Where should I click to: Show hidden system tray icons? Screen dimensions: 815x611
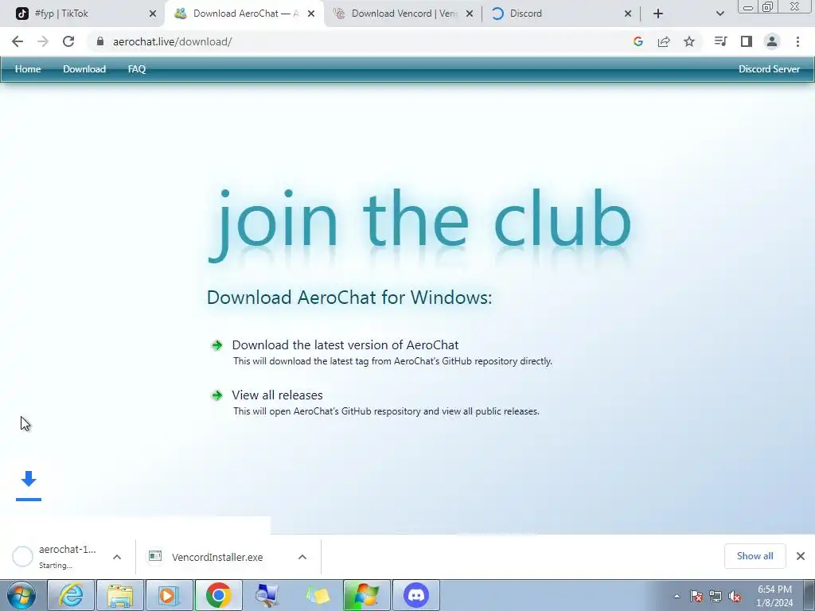tap(677, 597)
